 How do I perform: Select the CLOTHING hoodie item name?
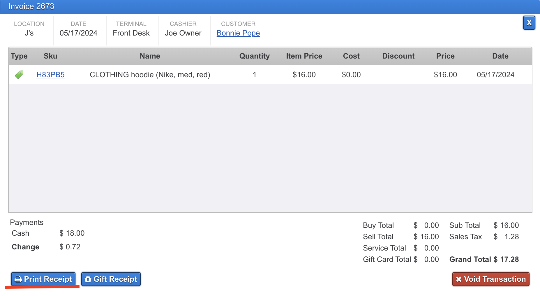150,75
